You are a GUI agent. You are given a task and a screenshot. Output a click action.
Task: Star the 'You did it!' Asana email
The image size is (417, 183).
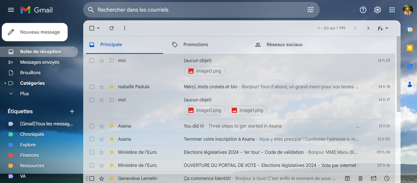102,126
